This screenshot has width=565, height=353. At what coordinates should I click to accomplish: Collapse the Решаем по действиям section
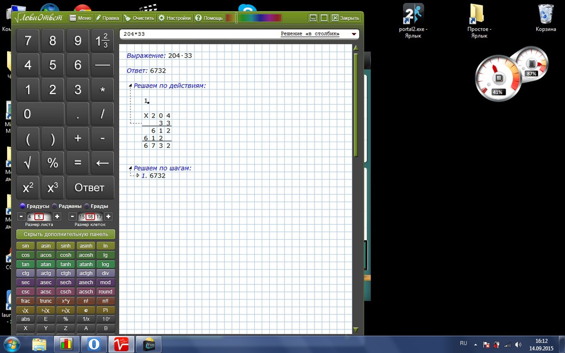[130, 86]
